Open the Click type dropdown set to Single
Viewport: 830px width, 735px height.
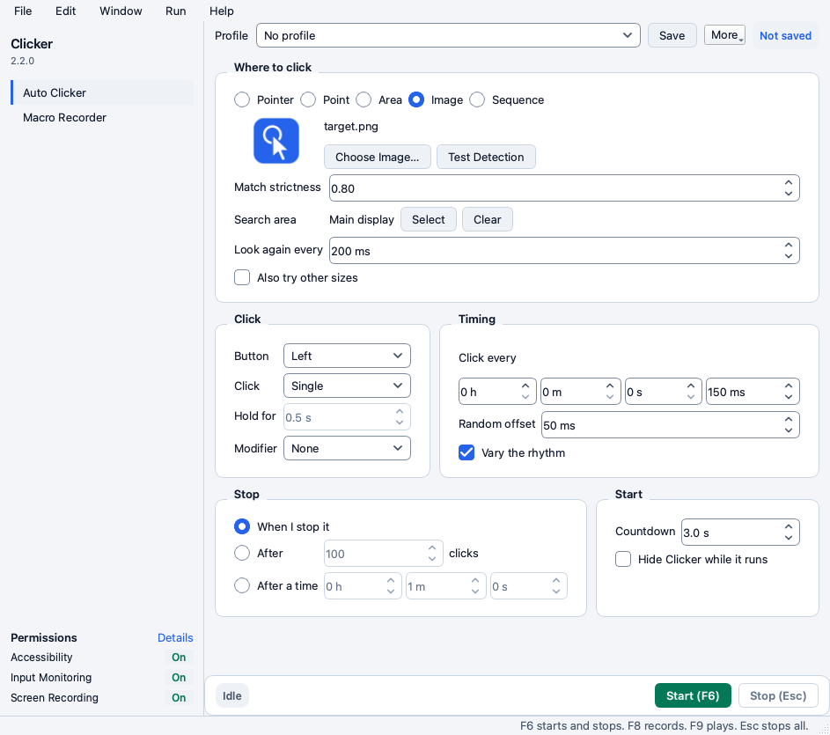(x=348, y=386)
